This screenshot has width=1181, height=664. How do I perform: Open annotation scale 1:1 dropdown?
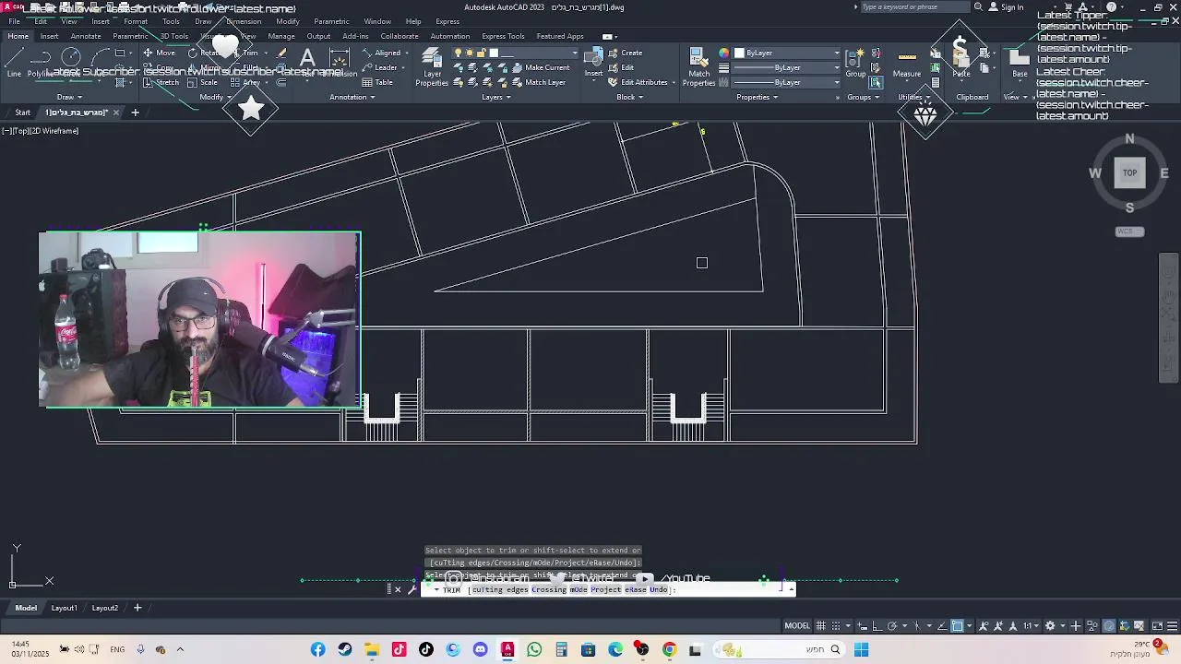[x=1031, y=626]
